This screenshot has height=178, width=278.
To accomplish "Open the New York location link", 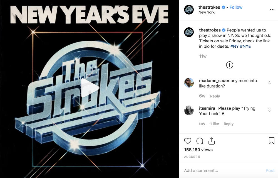I will point(206,12).
